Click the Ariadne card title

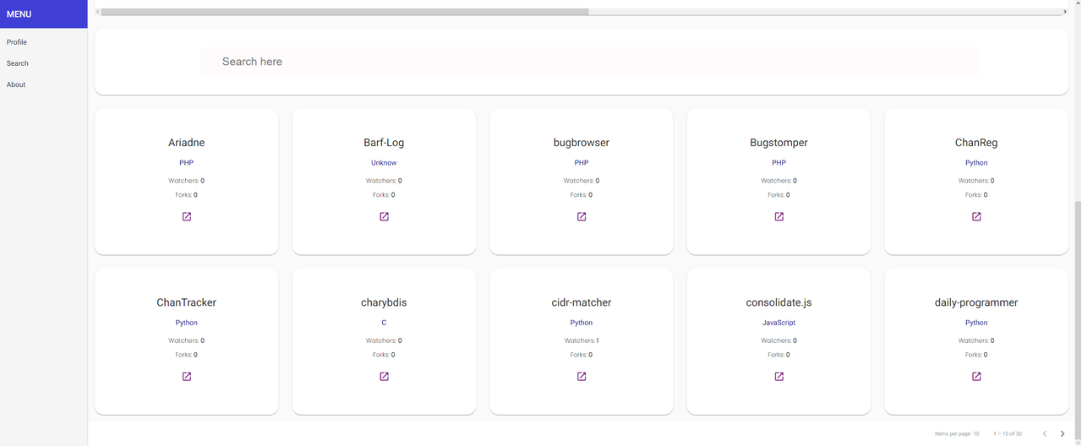pos(187,143)
